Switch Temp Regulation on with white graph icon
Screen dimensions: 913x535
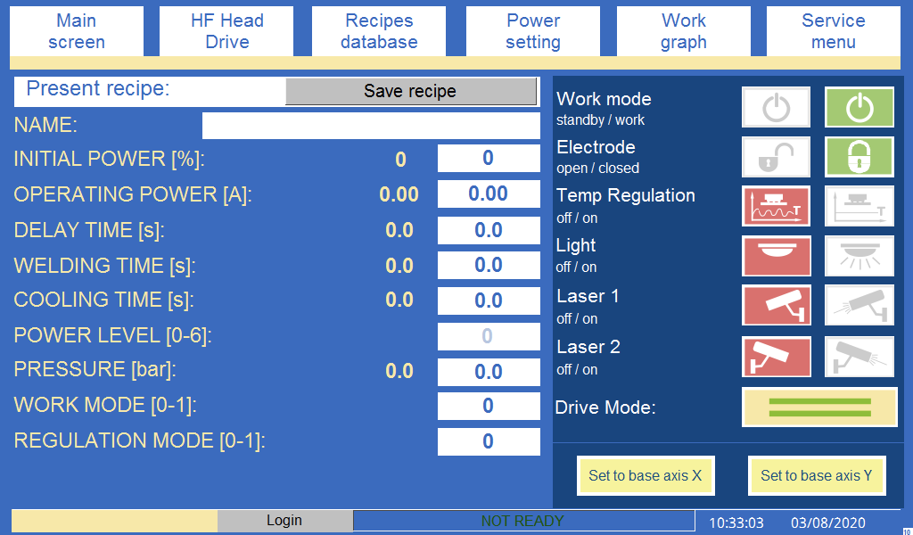coord(859,206)
